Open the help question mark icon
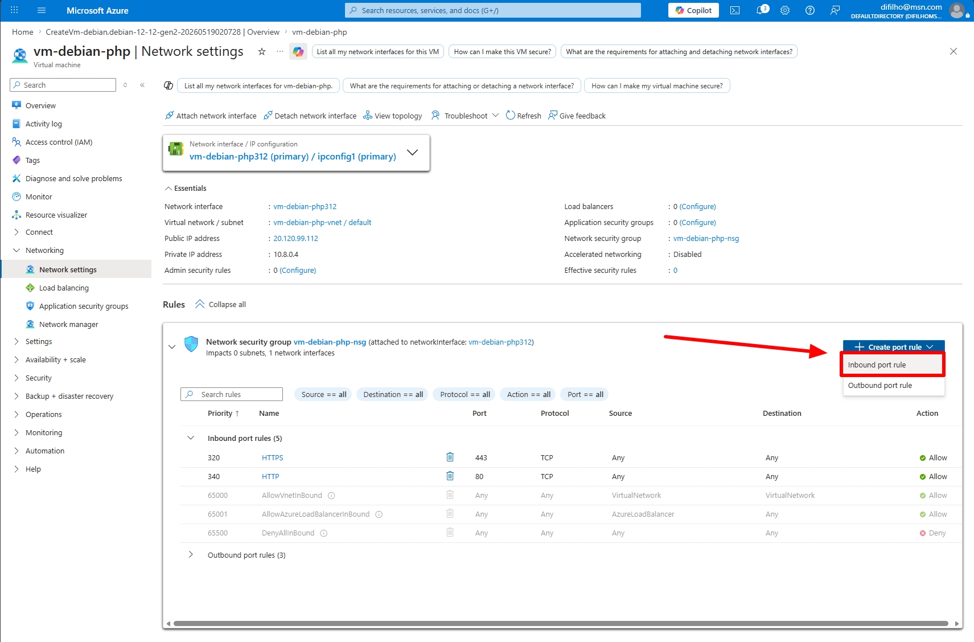The image size is (974, 642). coord(810,10)
